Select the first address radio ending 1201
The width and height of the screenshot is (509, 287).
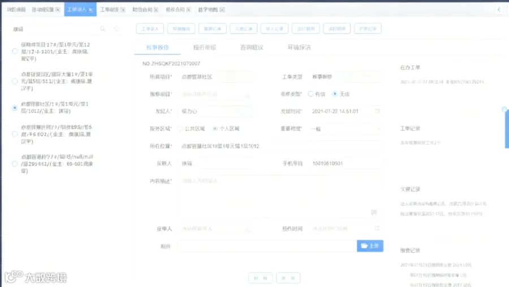(x=15, y=51)
